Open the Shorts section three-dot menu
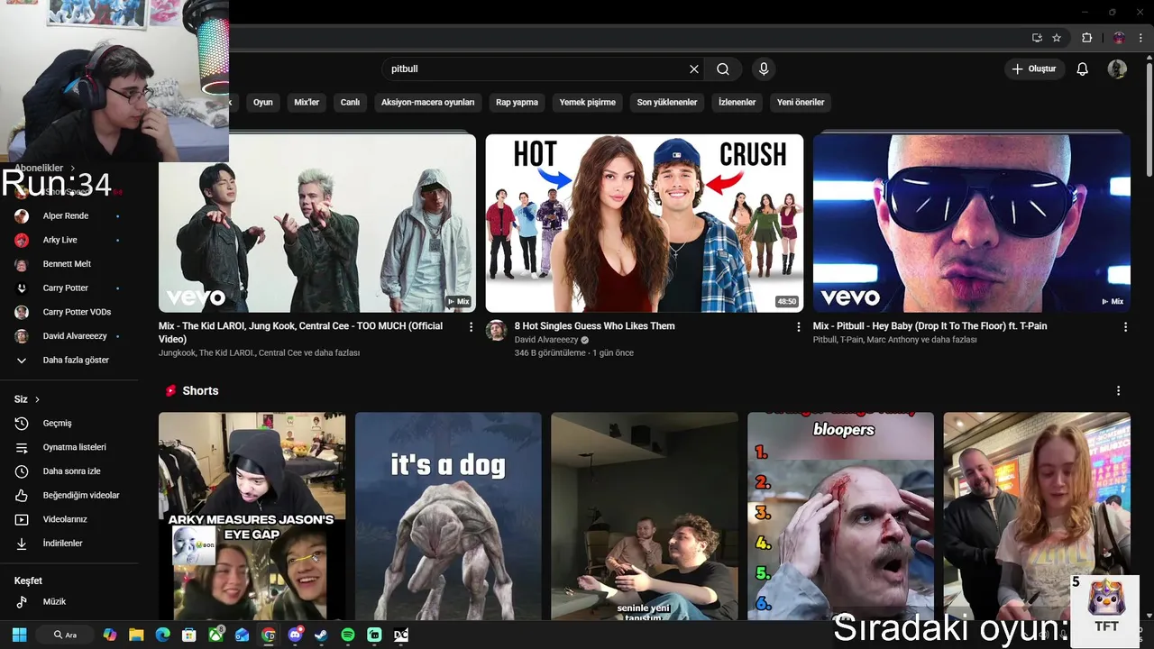 (1118, 390)
